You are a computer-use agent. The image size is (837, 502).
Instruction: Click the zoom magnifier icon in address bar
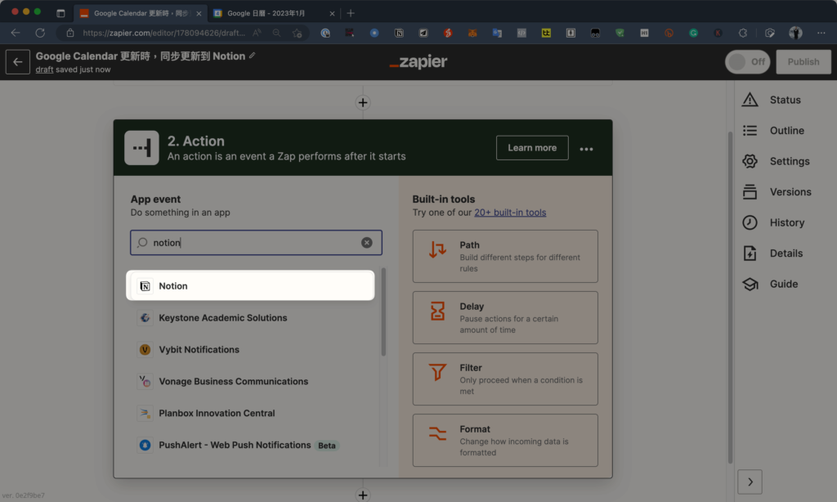tap(276, 33)
